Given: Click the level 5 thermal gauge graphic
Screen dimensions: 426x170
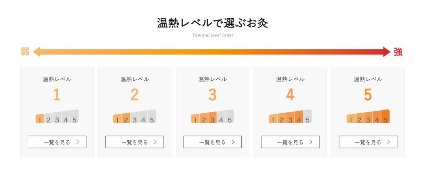Looking at the screenshot, I should point(368,116).
